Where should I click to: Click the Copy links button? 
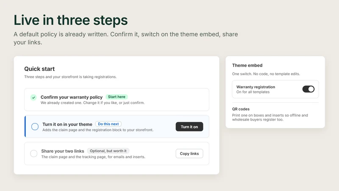tap(189, 154)
